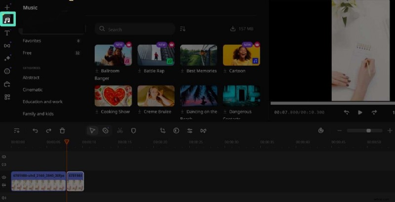This screenshot has height=202, width=395.
Task: Select the Cinematic music category
Action: [x=33, y=90]
